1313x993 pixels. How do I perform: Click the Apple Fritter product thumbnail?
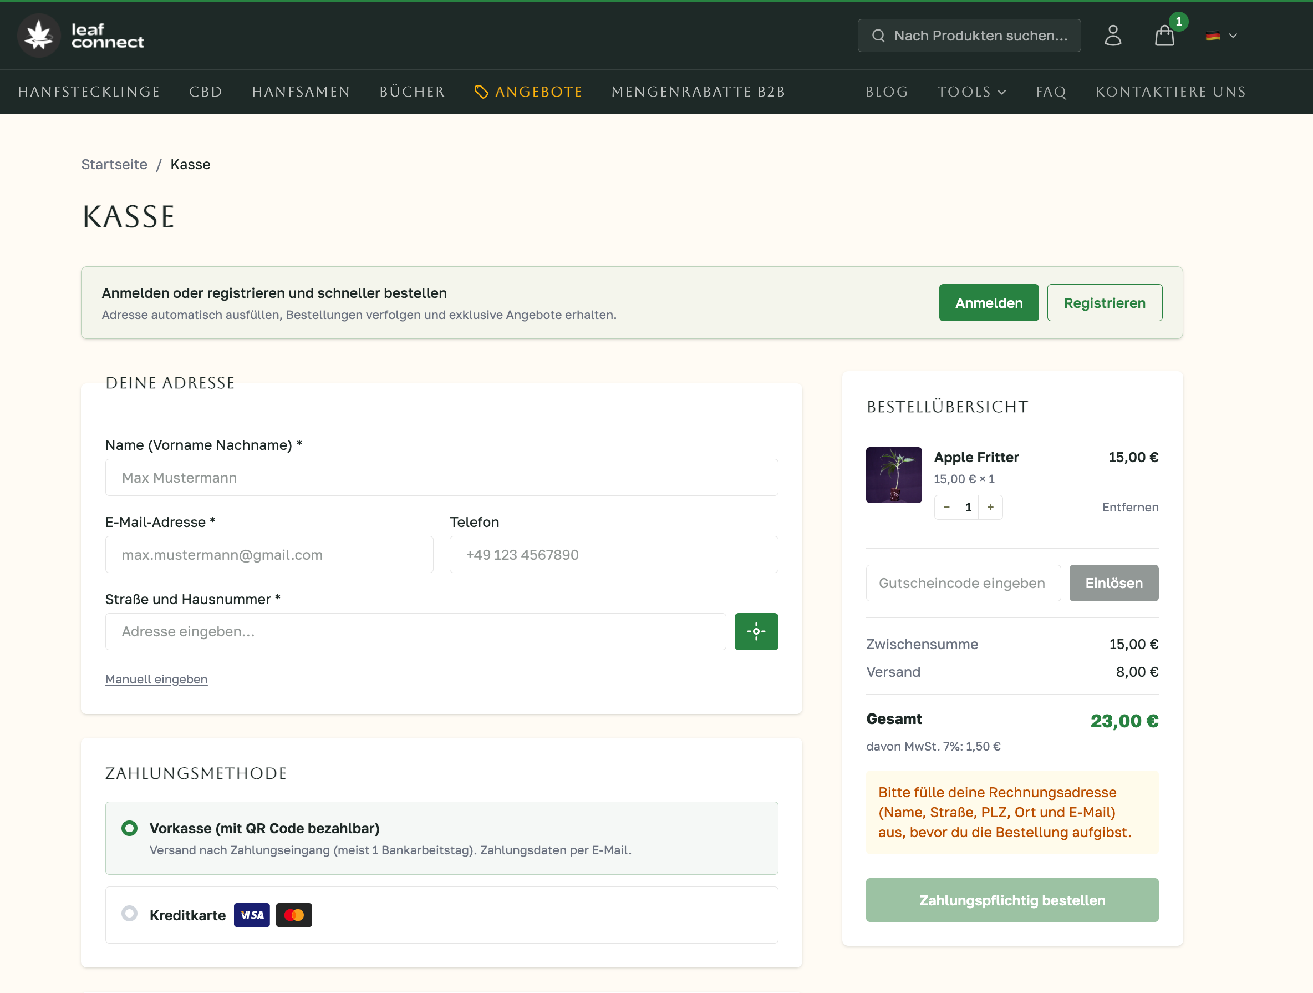(893, 475)
